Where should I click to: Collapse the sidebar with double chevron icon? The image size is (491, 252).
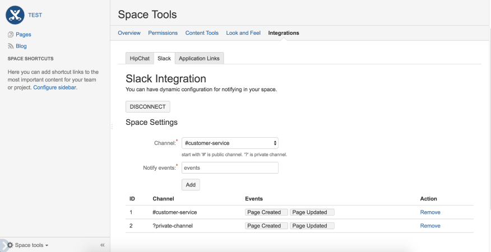[103, 245]
